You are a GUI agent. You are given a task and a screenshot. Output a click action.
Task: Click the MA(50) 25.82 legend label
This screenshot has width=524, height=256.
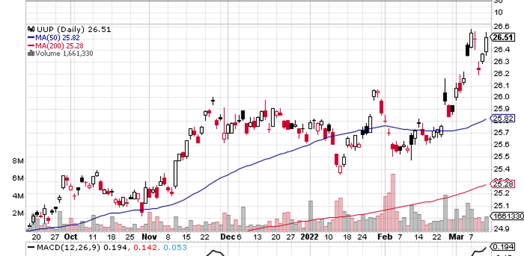pyautogui.click(x=58, y=38)
